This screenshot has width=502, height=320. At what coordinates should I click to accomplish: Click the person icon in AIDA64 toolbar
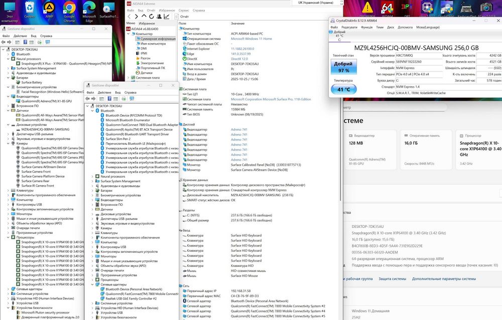[159, 17]
